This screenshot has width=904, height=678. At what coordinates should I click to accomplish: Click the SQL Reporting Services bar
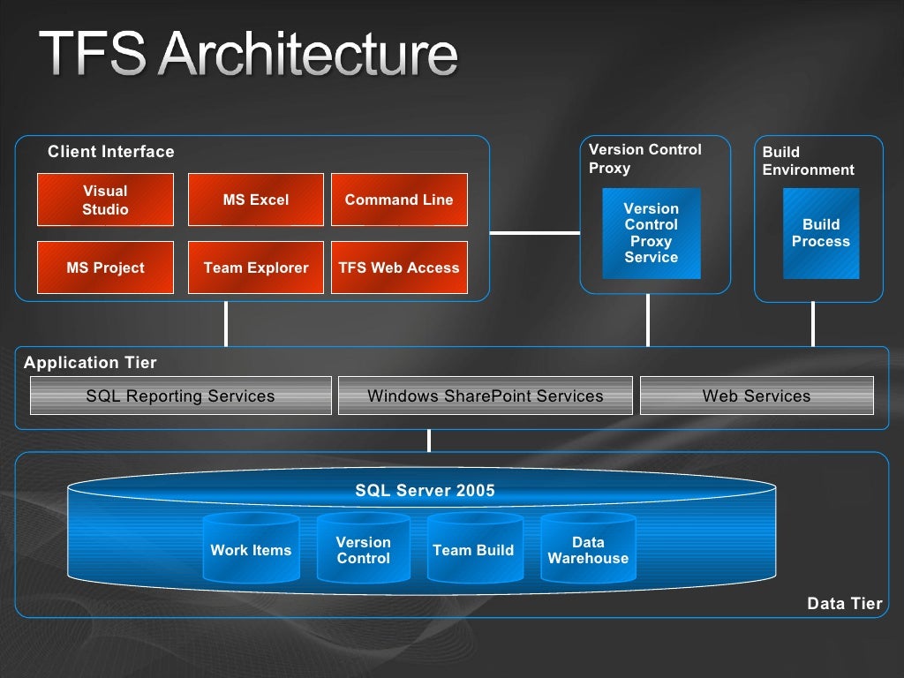point(180,395)
